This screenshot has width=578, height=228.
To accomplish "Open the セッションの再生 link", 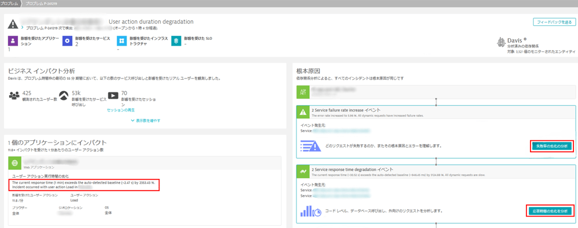I will (121, 110).
